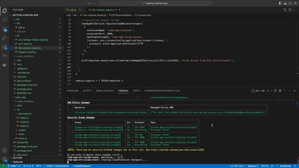Open the AWS Toolkit view
The image size is (299, 168).
point(4,56)
